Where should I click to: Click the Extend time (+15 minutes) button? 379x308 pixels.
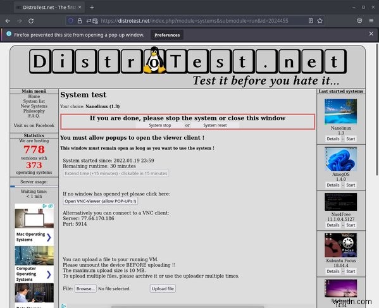tap(116, 173)
